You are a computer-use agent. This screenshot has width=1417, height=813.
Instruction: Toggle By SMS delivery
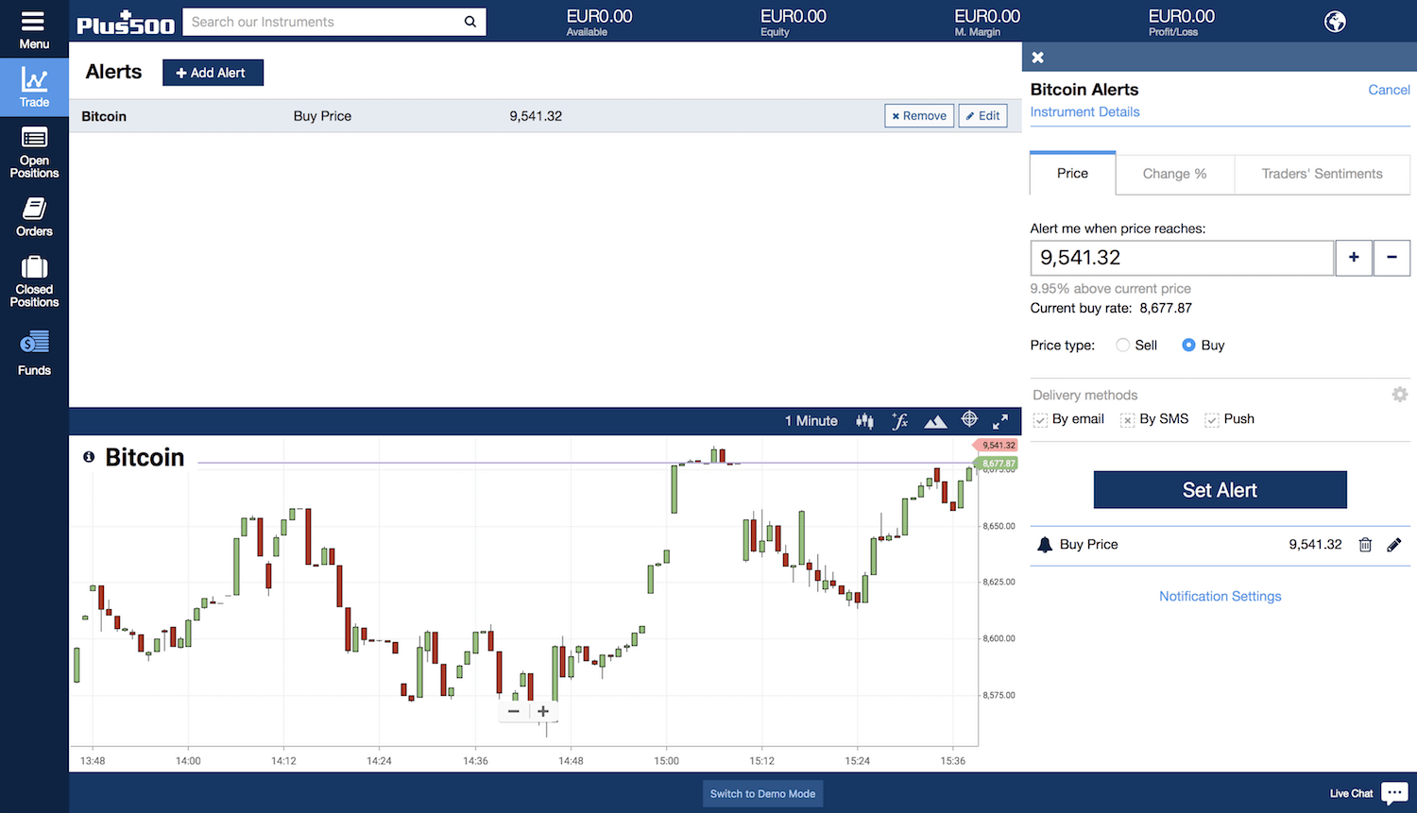tap(1127, 420)
